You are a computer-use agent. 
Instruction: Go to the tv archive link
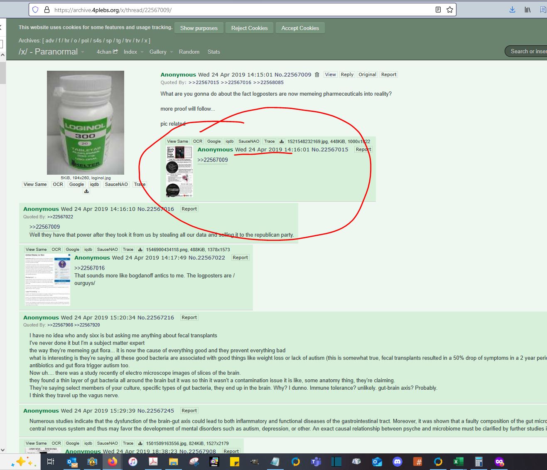(x=138, y=40)
